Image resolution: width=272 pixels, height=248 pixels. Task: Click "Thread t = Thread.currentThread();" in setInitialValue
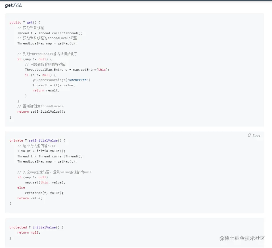pos(50,156)
